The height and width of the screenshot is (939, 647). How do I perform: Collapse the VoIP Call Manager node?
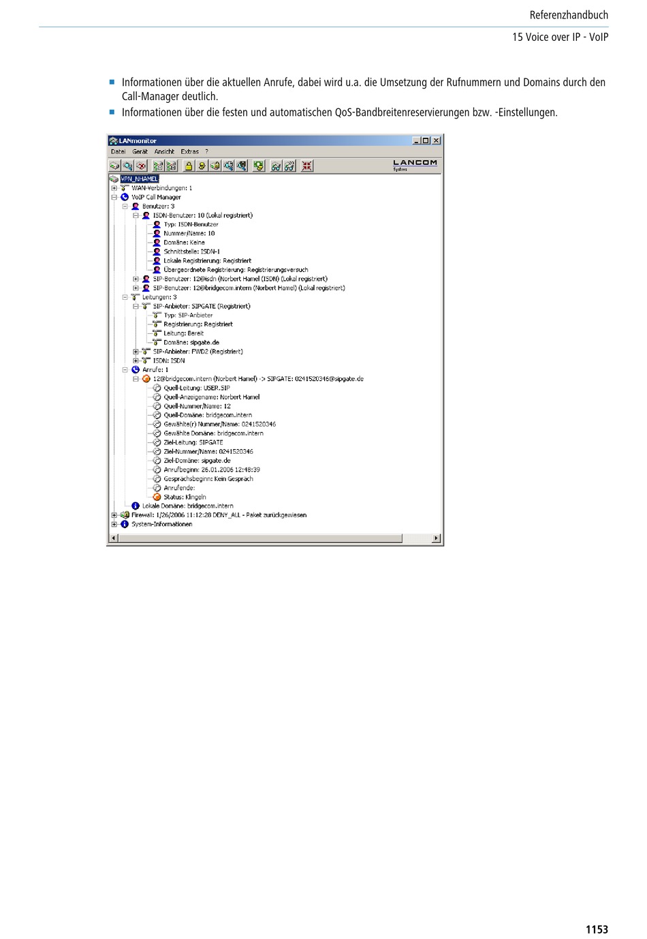114,197
